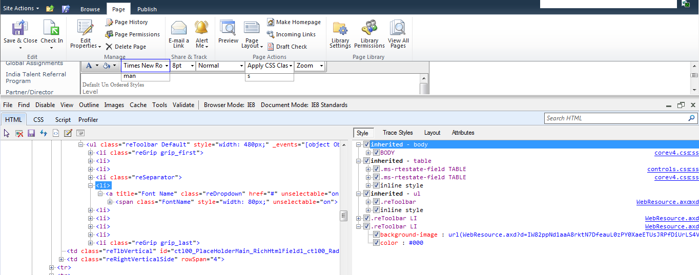Viewport: 699px width, 275px height.
Task: Open the Trace Styles tab
Action: (398, 133)
